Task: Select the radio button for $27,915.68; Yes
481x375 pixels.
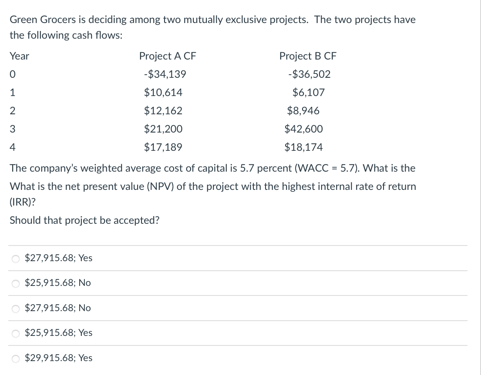Action: coord(16,259)
